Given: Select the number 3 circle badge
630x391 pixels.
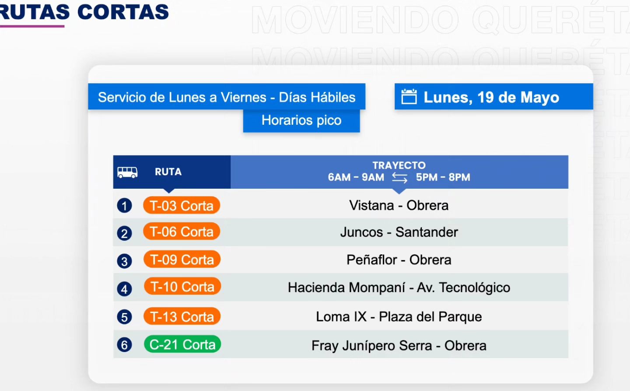Looking at the screenshot, I should click(x=124, y=261).
